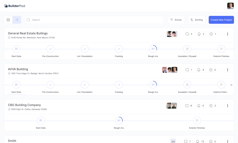Open Rough-Ins 2/7 progress in CBG Building
Viewport: 238px width, 143px height.
click(119, 120)
